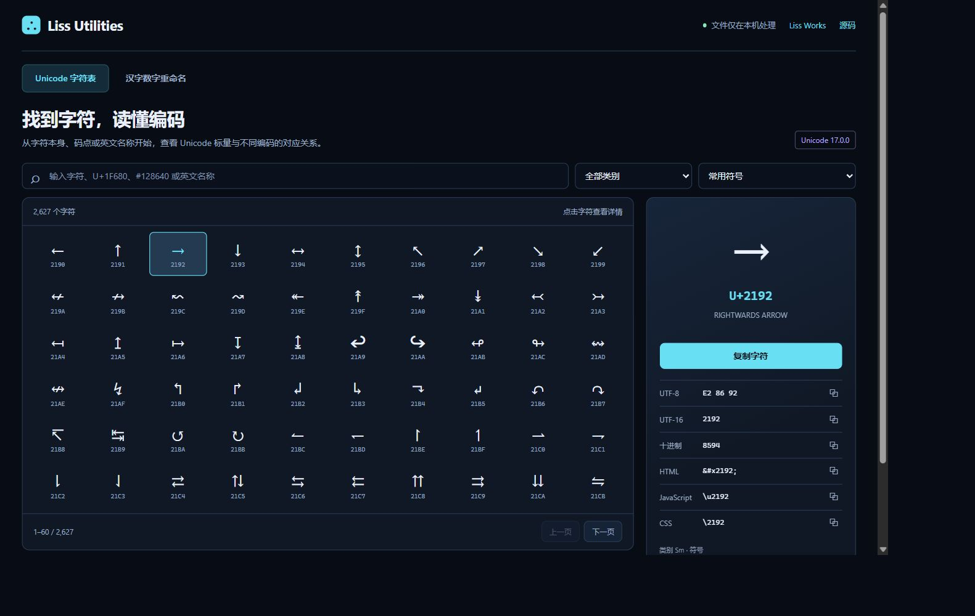This screenshot has width=975, height=616.
Task: Click the disabled 上一页 previous page button
Action: click(561, 532)
